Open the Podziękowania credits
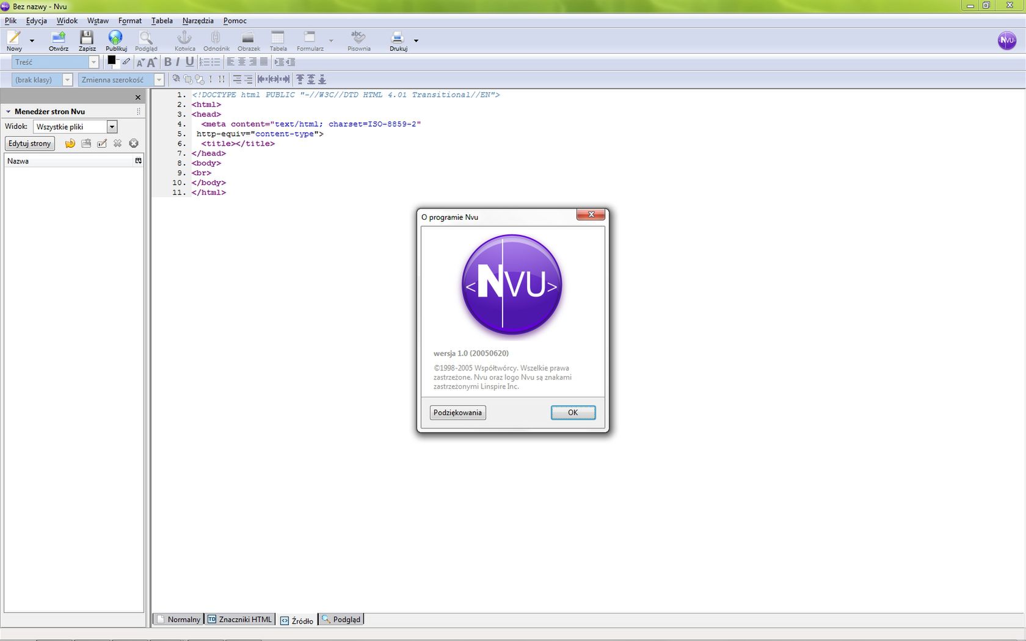The image size is (1026, 641). 457,413
